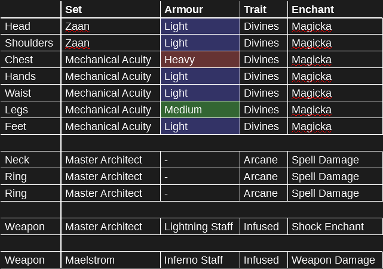Click the Inferno Staff cell

(200, 260)
